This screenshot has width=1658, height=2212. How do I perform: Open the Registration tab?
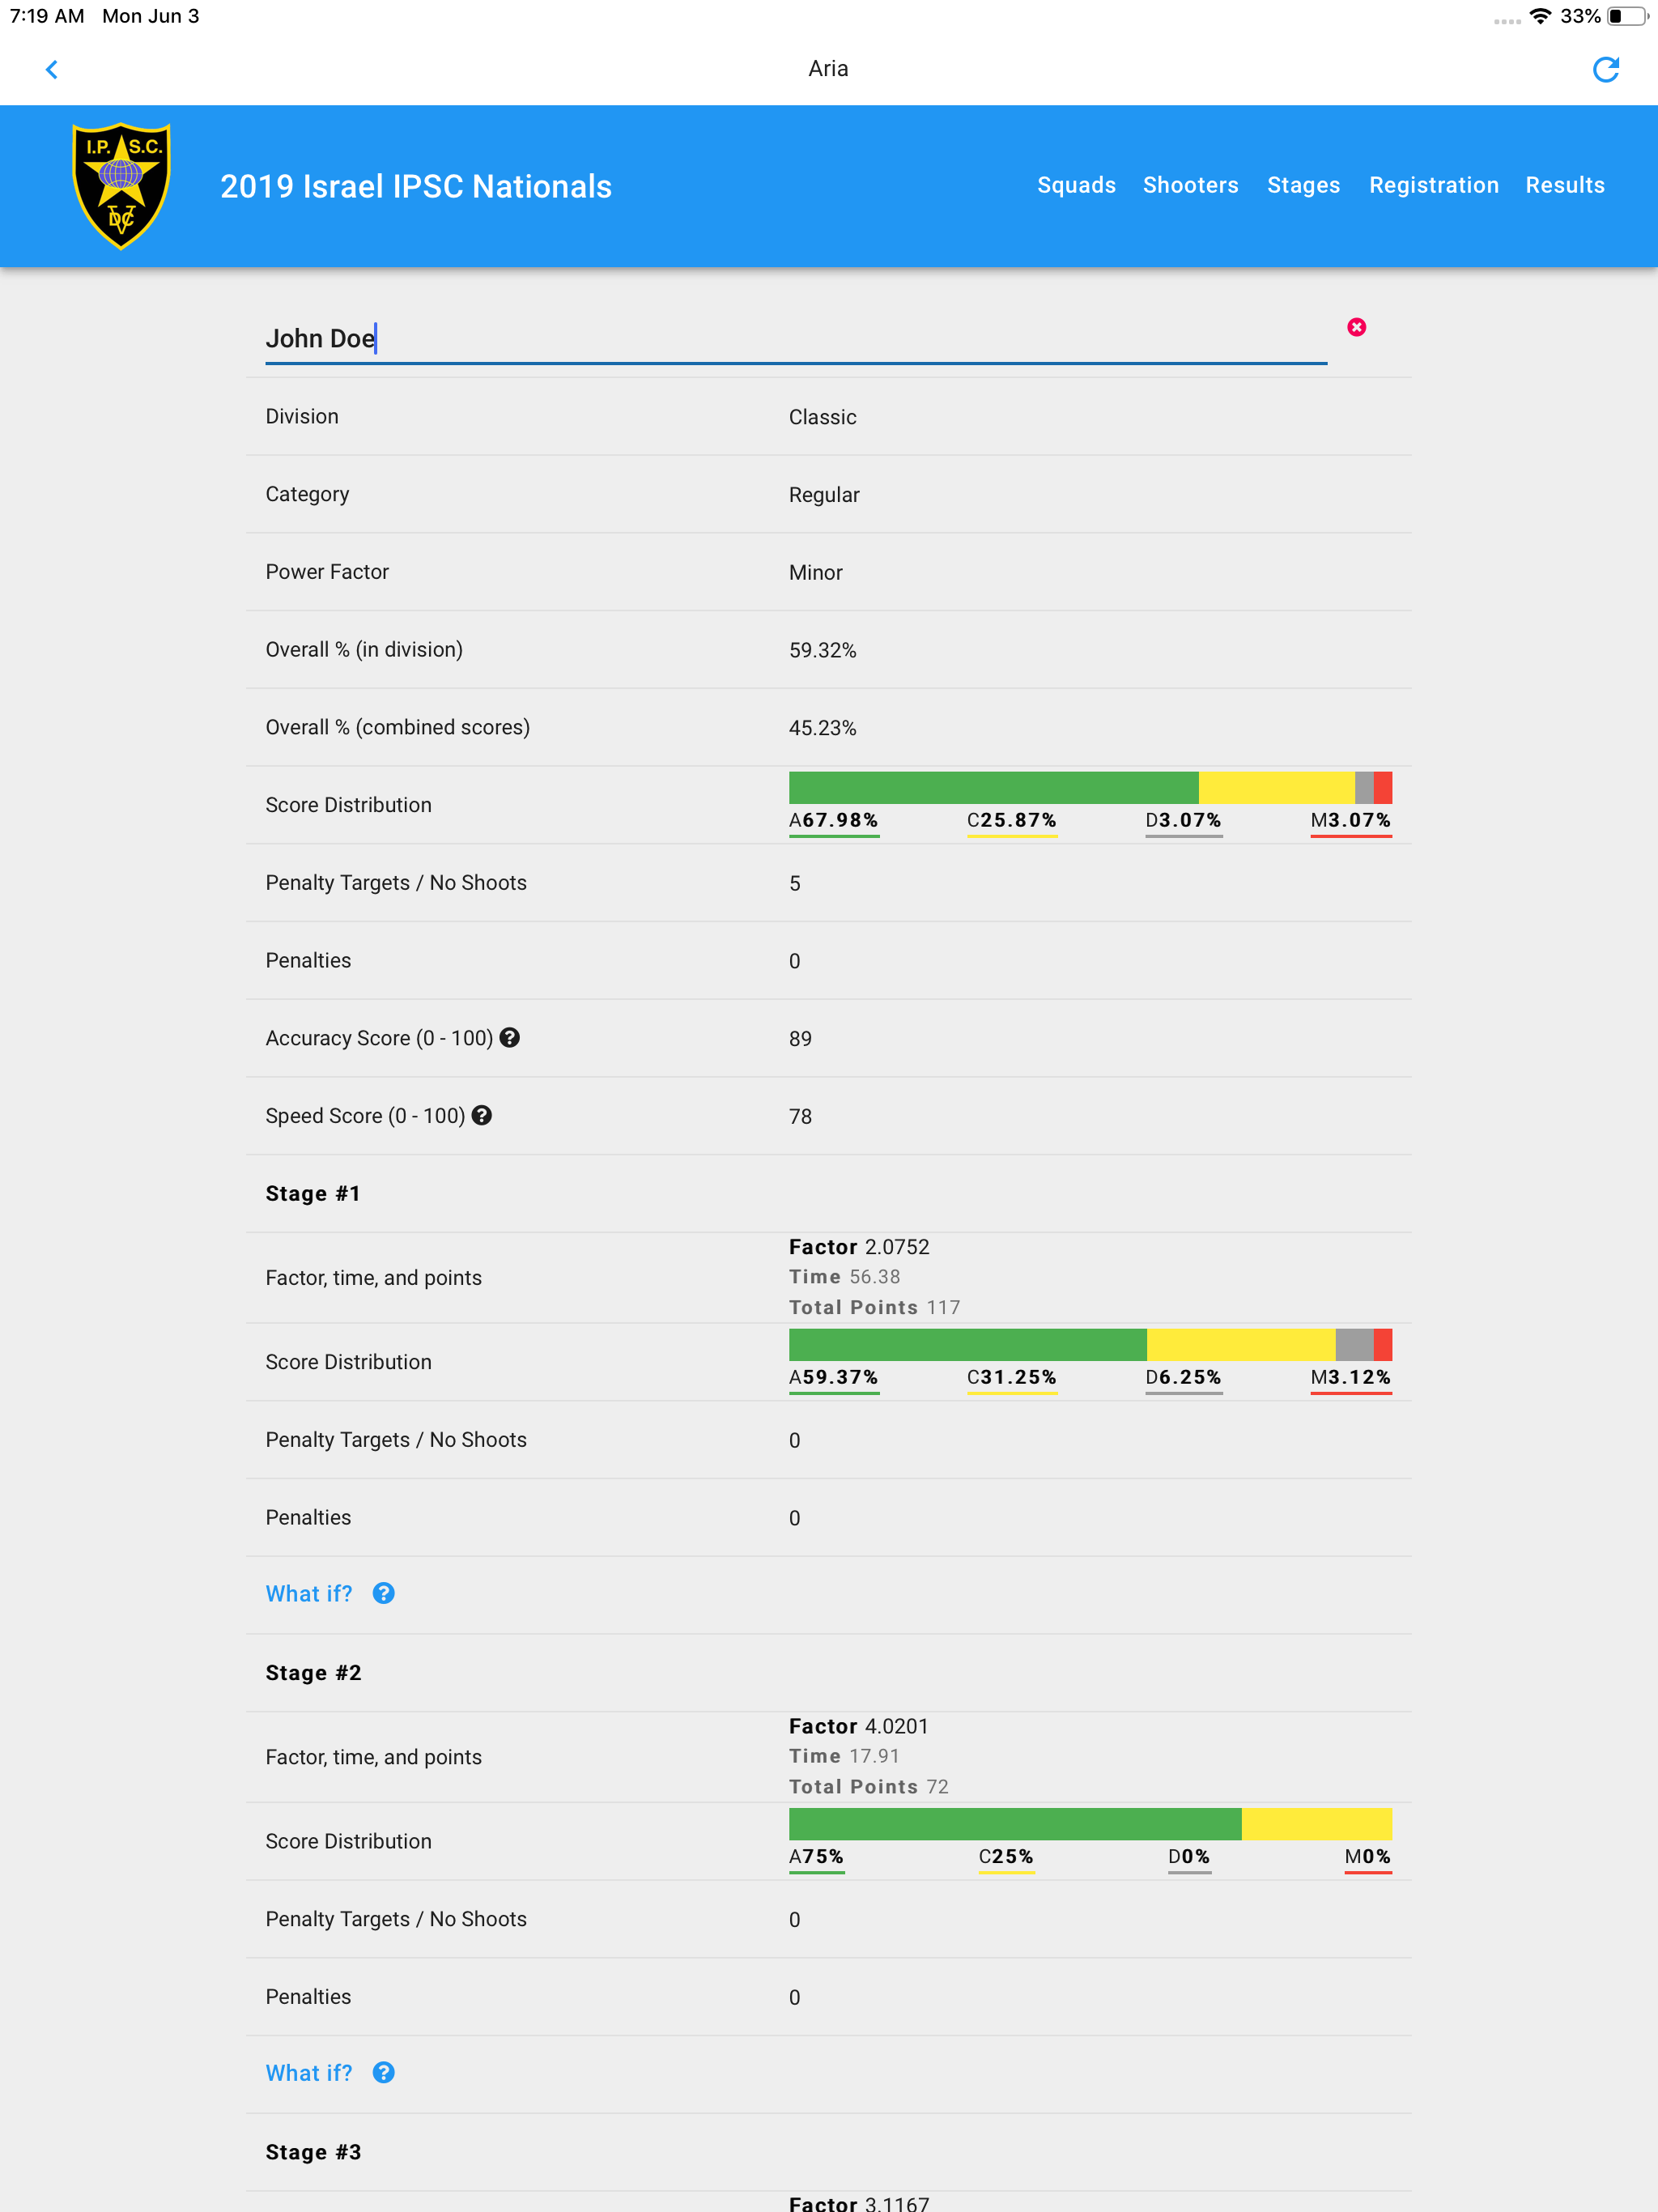coord(1433,186)
